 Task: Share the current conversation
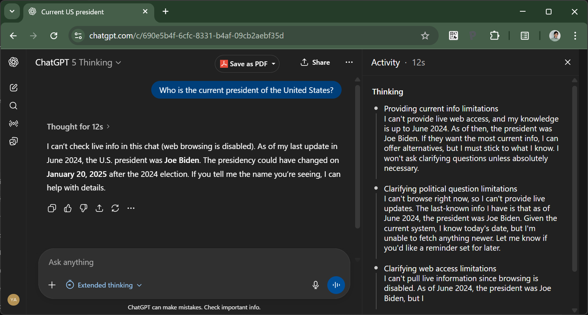pyautogui.click(x=315, y=62)
